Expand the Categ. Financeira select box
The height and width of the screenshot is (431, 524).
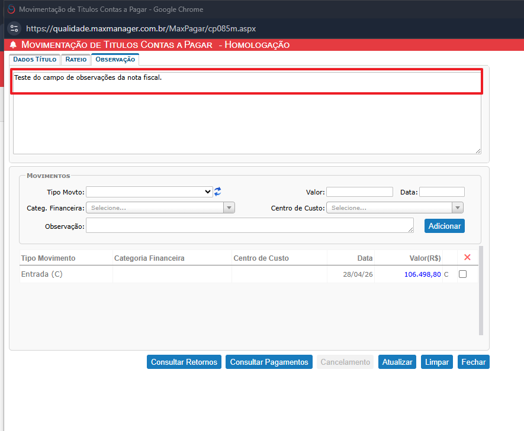[160, 208]
